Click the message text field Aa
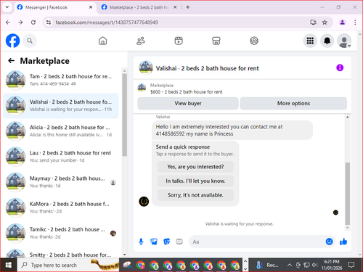 [x=256, y=242]
